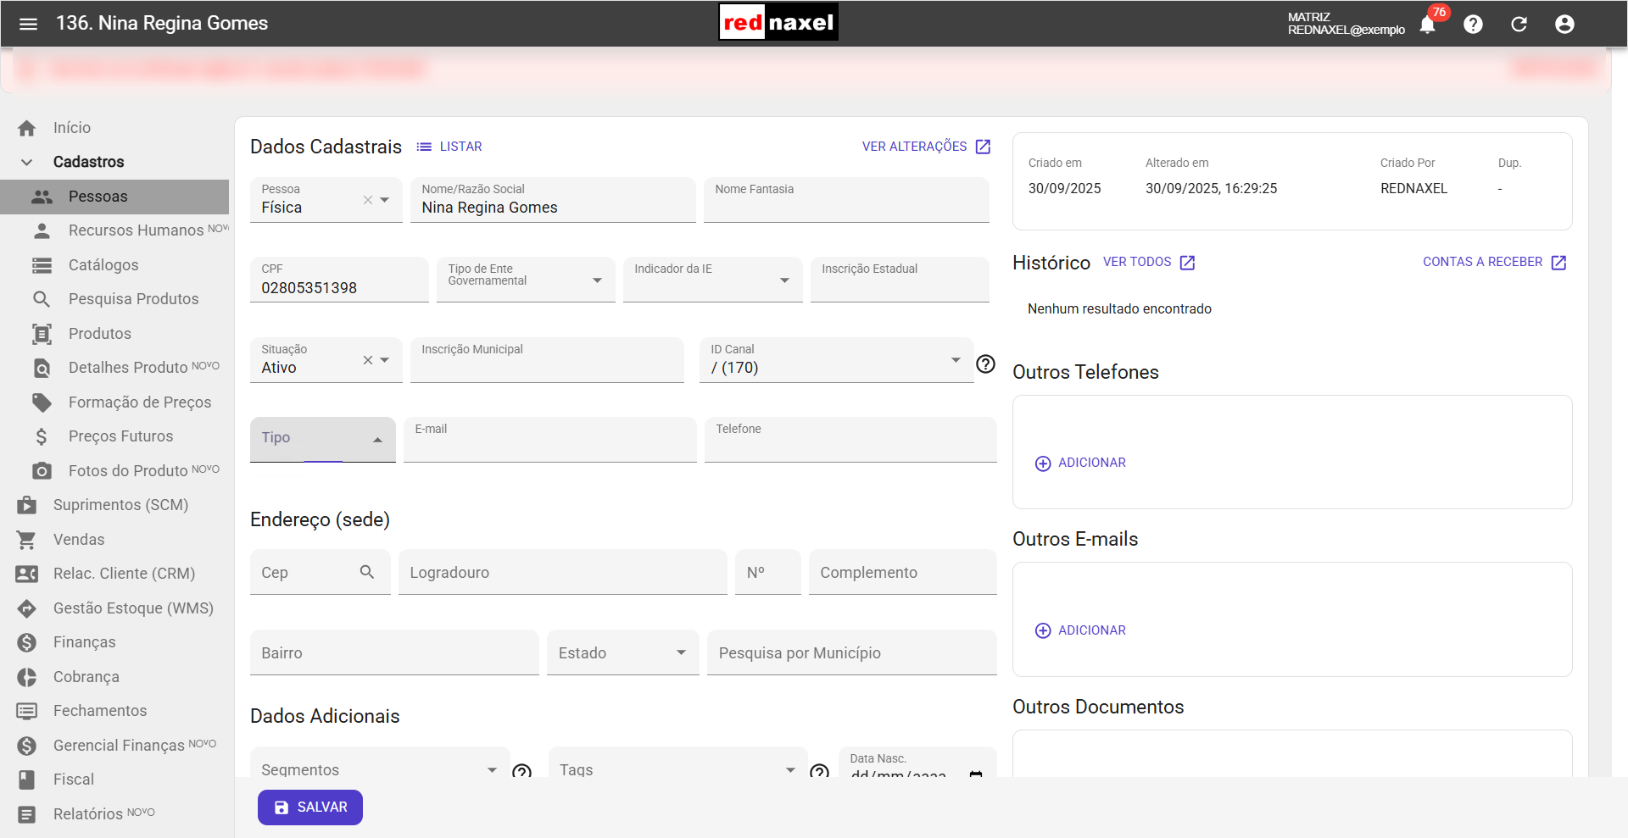Open the ID Canal dropdown

pyautogui.click(x=956, y=360)
